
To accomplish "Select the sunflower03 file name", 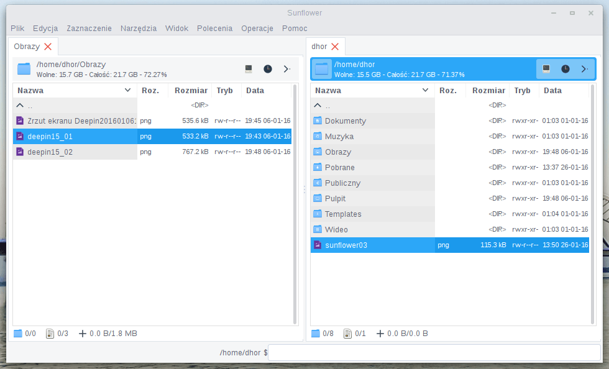I will 346,245.
